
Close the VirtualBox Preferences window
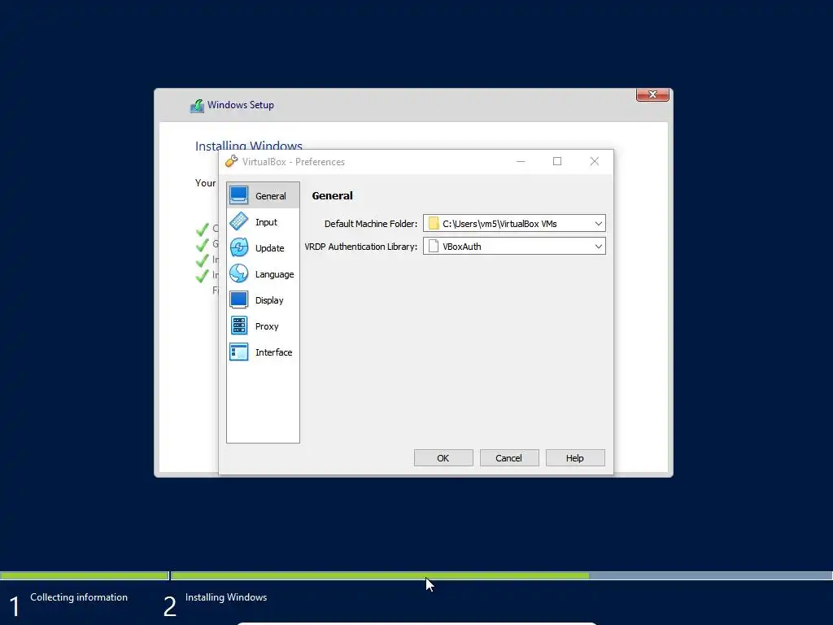pos(595,162)
